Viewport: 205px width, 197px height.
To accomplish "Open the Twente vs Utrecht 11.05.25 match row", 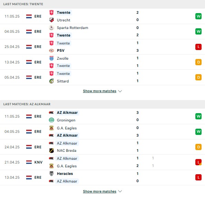I will click(103, 16).
